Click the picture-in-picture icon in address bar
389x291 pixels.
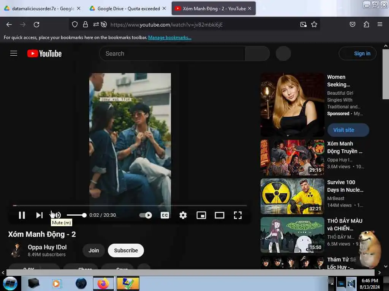pyautogui.click(x=304, y=24)
